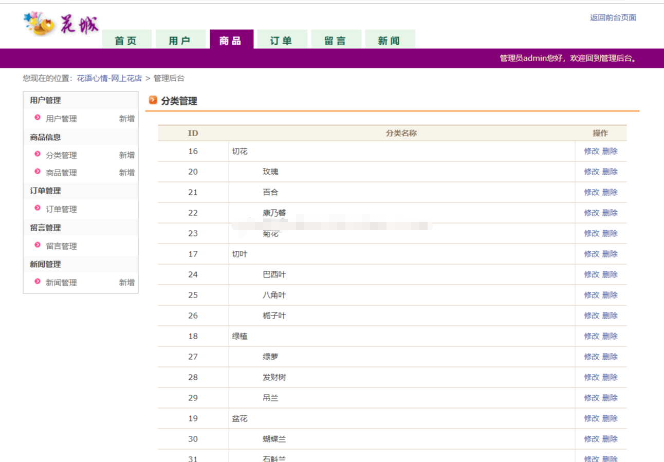Click category name 八角叶
The height and width of the screenshot is (462, 664).
click(274, 295)
